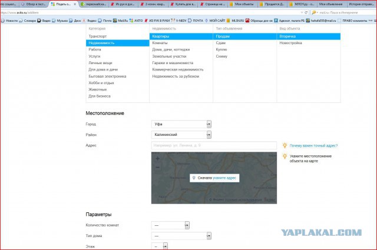Open the Образцы док-ов bookmark
377x250 pixels.
click(x=259, y=21)
